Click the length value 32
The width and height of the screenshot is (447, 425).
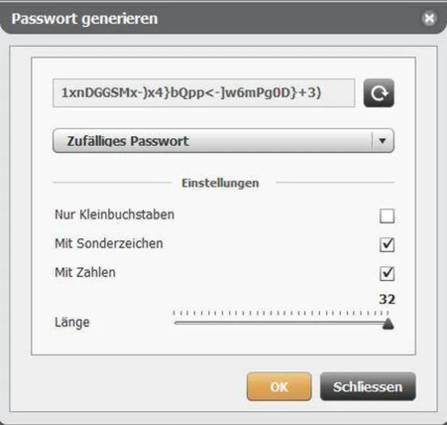click(x=387, y=299)
